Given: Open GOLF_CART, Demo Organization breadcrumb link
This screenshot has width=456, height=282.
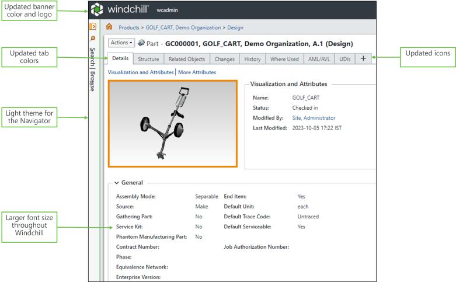Looking at the screenshot, I should click(x=183, y=27).
